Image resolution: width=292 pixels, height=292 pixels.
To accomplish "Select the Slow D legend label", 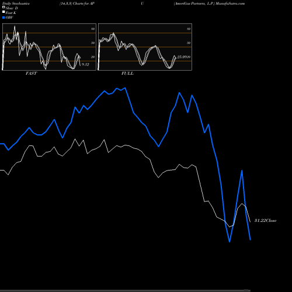I will tap(12, 8).
